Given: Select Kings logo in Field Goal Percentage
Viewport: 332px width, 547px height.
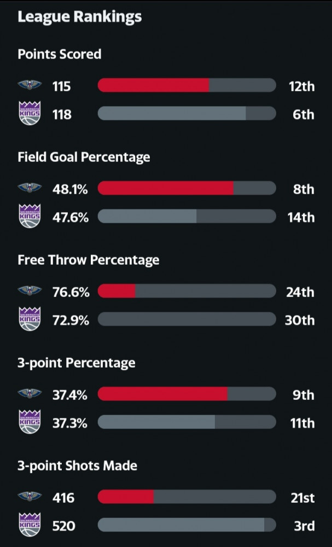Looking at the screenshot, I should tap(30, 216).
